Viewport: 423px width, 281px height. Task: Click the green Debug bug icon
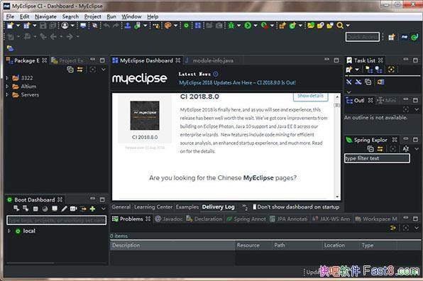(x=231, y=26)
